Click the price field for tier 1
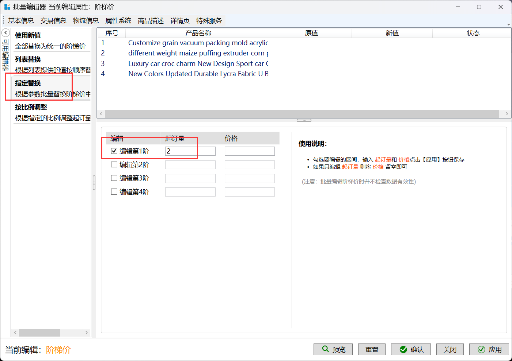Screen dimensions: 512x361 tap(250, 151)
